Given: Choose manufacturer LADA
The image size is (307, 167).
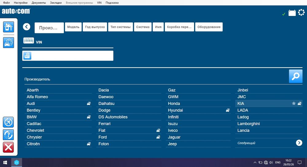Looking at the screenshot, I should click(269, 110).
